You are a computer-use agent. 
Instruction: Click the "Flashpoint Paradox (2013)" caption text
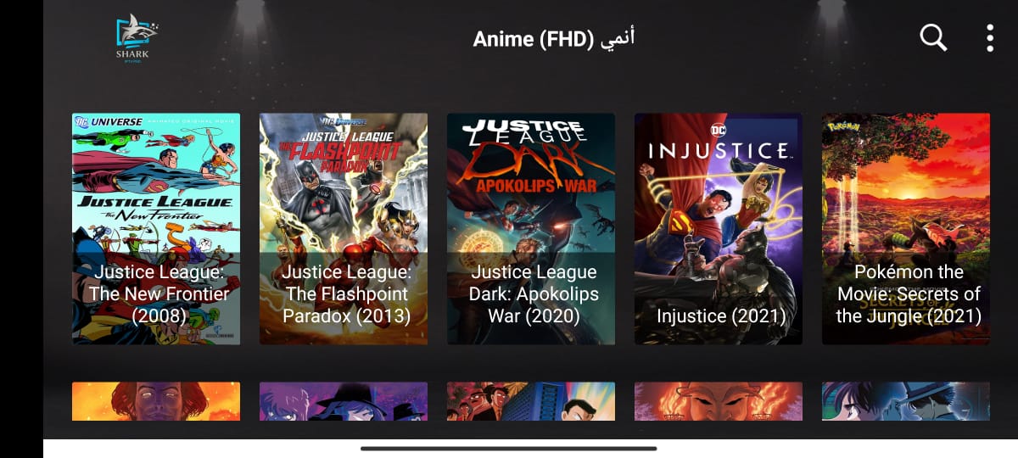346,305
